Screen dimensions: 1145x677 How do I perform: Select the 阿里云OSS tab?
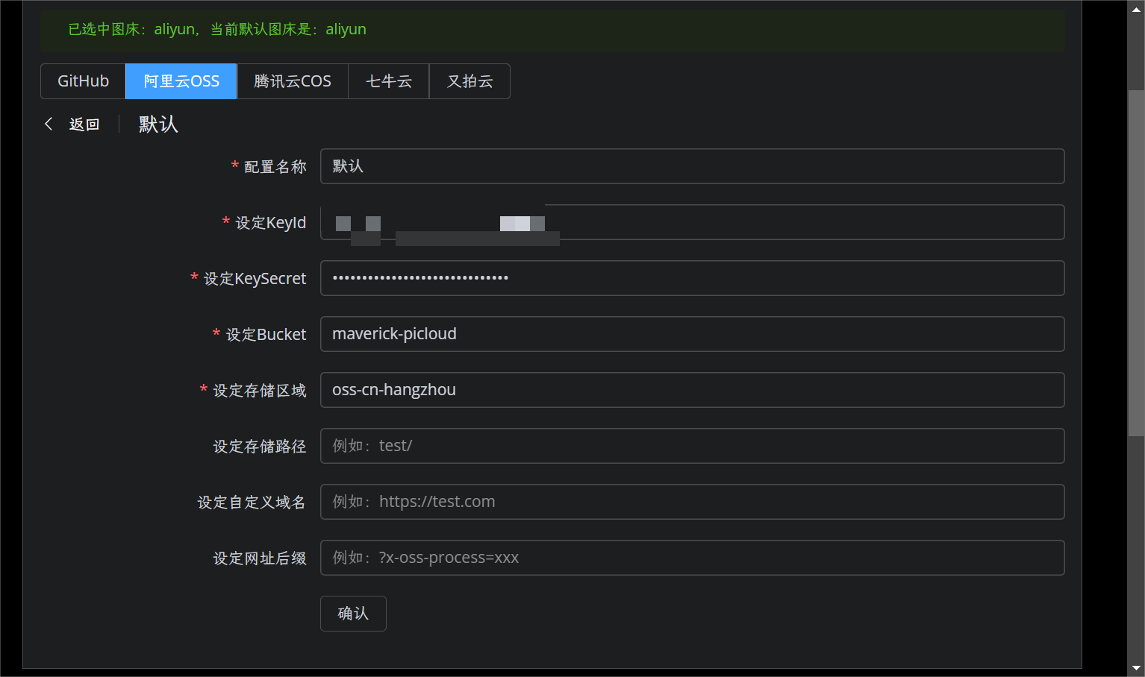click(x=181, y=81)
